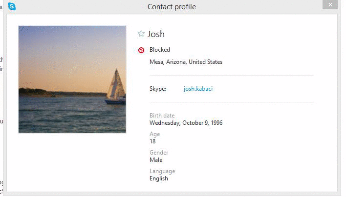Image resolution: width=346 pixels, height=197 pixels.
Task: Click the Skype: field label
Action: (158, 89)
